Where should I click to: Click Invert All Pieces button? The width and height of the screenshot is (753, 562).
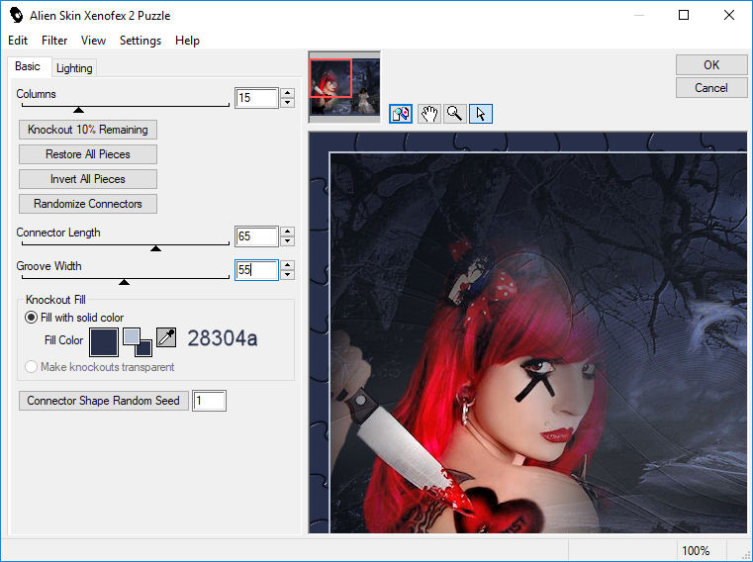pos(88,179)
